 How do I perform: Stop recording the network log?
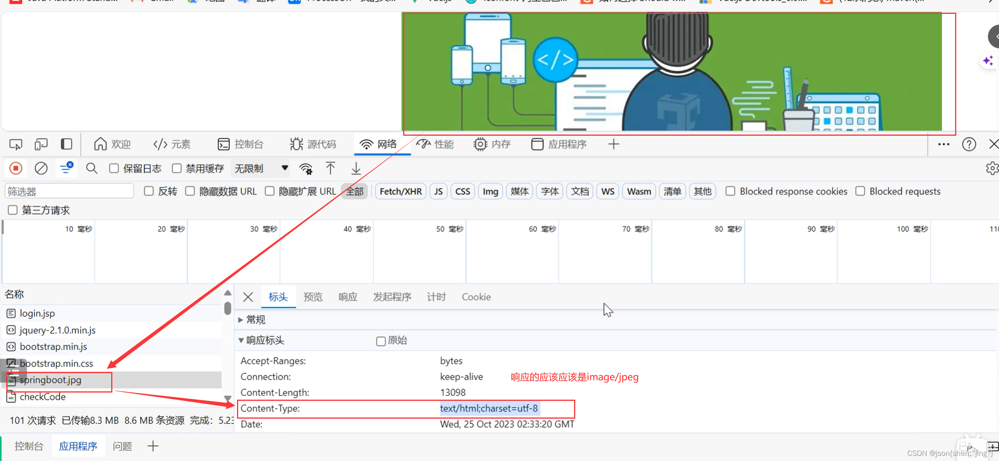pos(15,168)
